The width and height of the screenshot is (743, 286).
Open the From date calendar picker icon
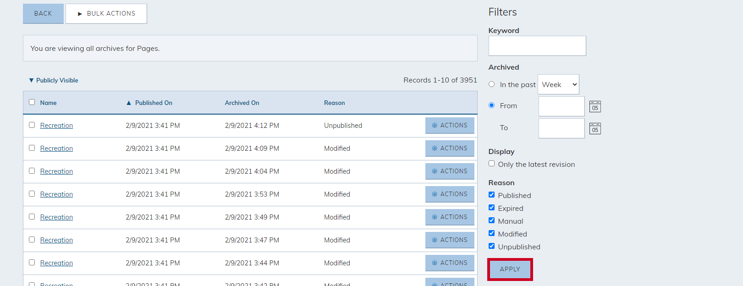595,106
